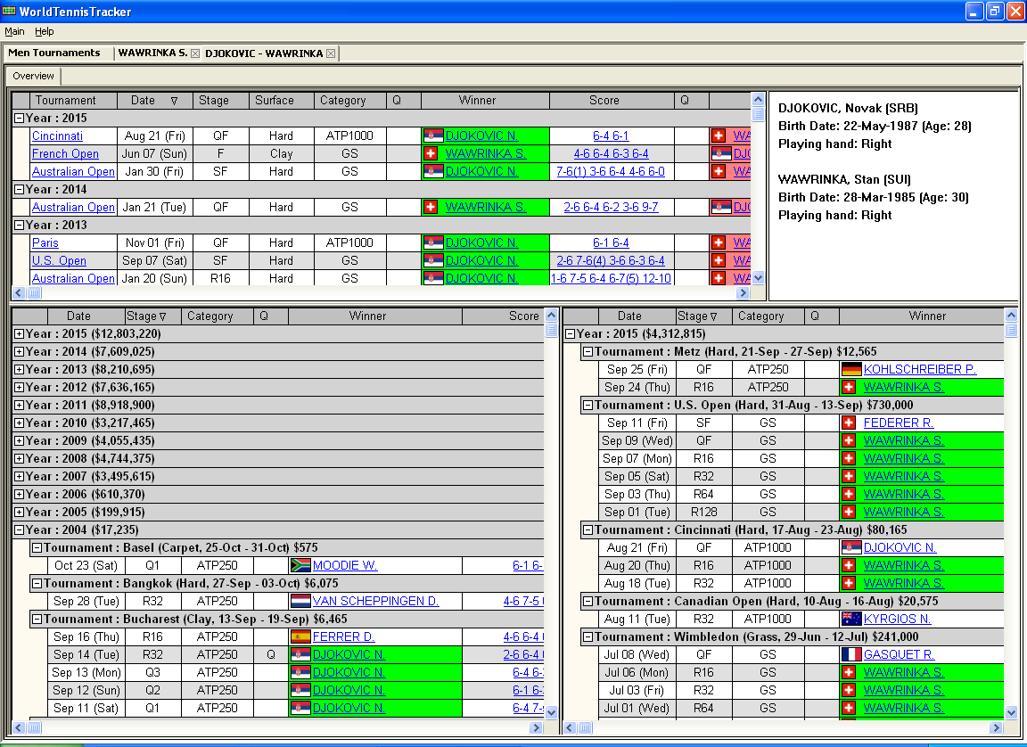Screen dimensions: 1027x747
Task: Collapse Tournament : Wimbledon group
Action: tap(587, 636)
